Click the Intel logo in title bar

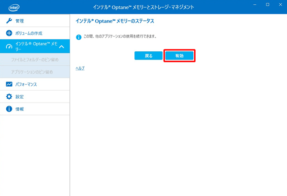(x=14, y=7)
